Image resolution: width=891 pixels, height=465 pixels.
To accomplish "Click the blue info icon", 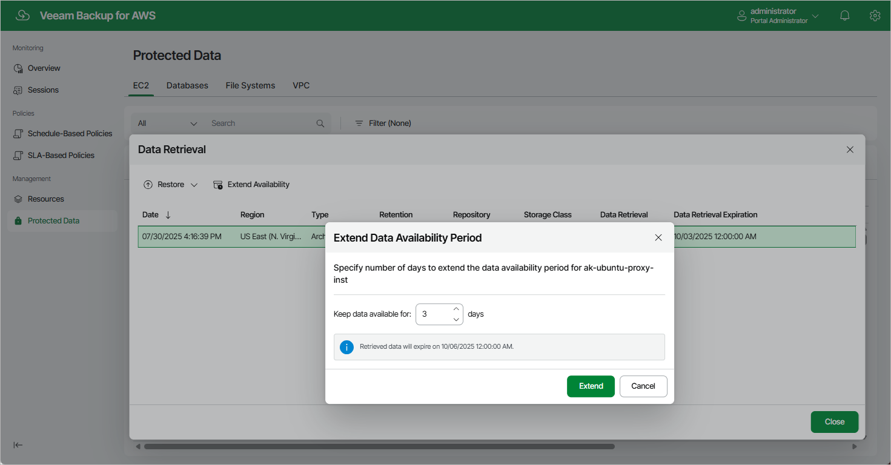I will coord(346,348).
